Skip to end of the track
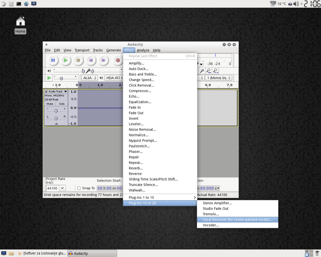 103,60
